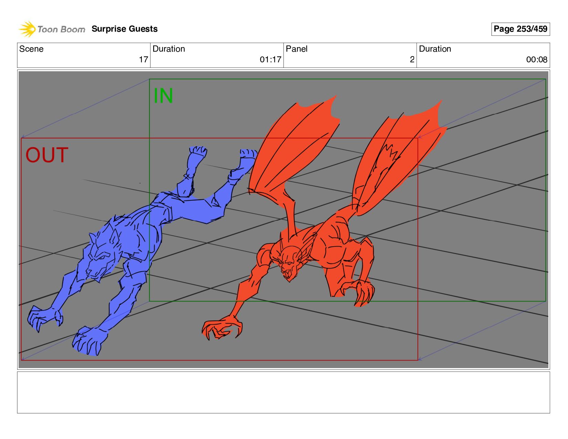Click the green 'IN' camera frame label
Viewport: 568px width, 439px height.
(163, 96)
